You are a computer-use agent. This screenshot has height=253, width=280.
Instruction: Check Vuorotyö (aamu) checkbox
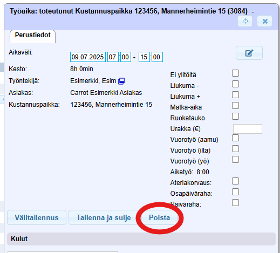click(235, 138)
